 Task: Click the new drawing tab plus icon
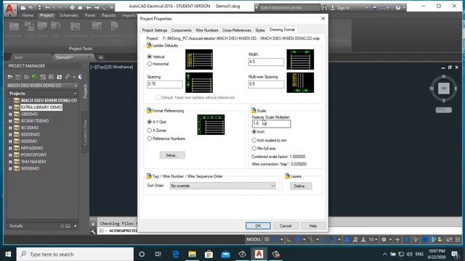[101, 57]
